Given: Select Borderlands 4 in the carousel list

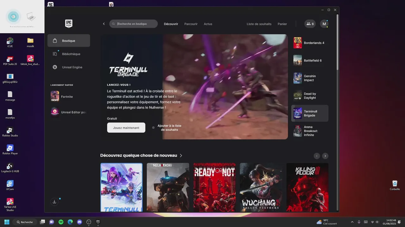Looking at the screenshot, I should (310, 43).
